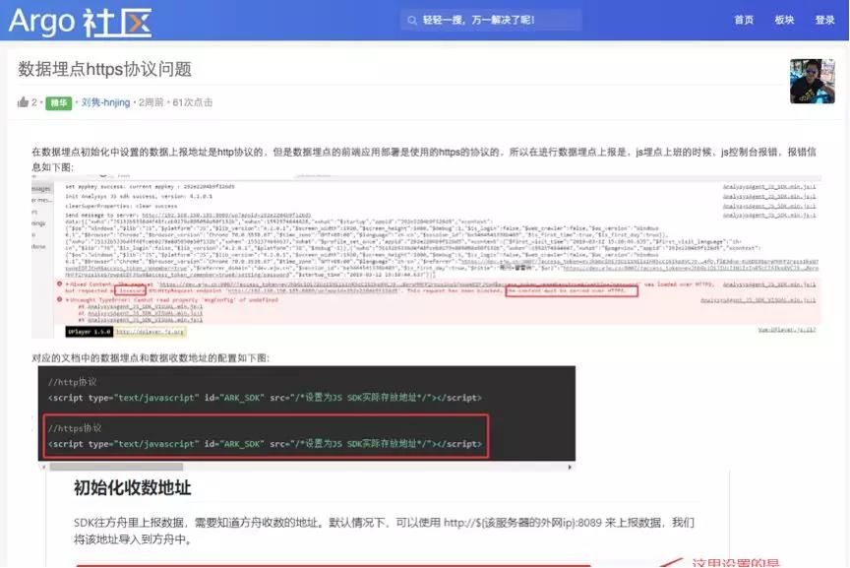Focus the search box in the header
Screen dimensions: 850x568
click(491, 20)
